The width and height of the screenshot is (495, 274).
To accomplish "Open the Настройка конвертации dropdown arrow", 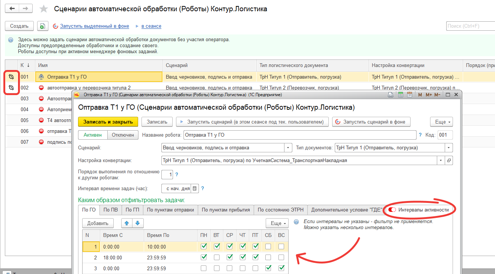I will click(x=441, y=160).
